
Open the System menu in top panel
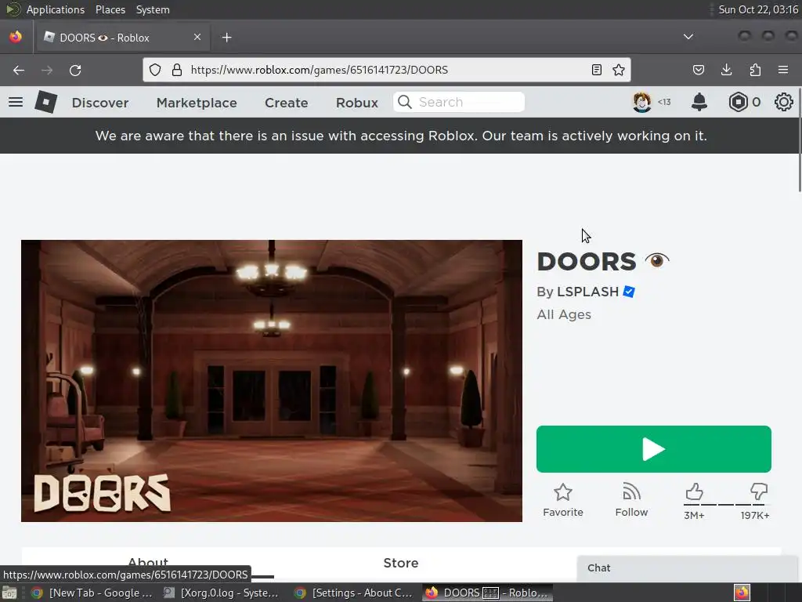click(153, 9)
